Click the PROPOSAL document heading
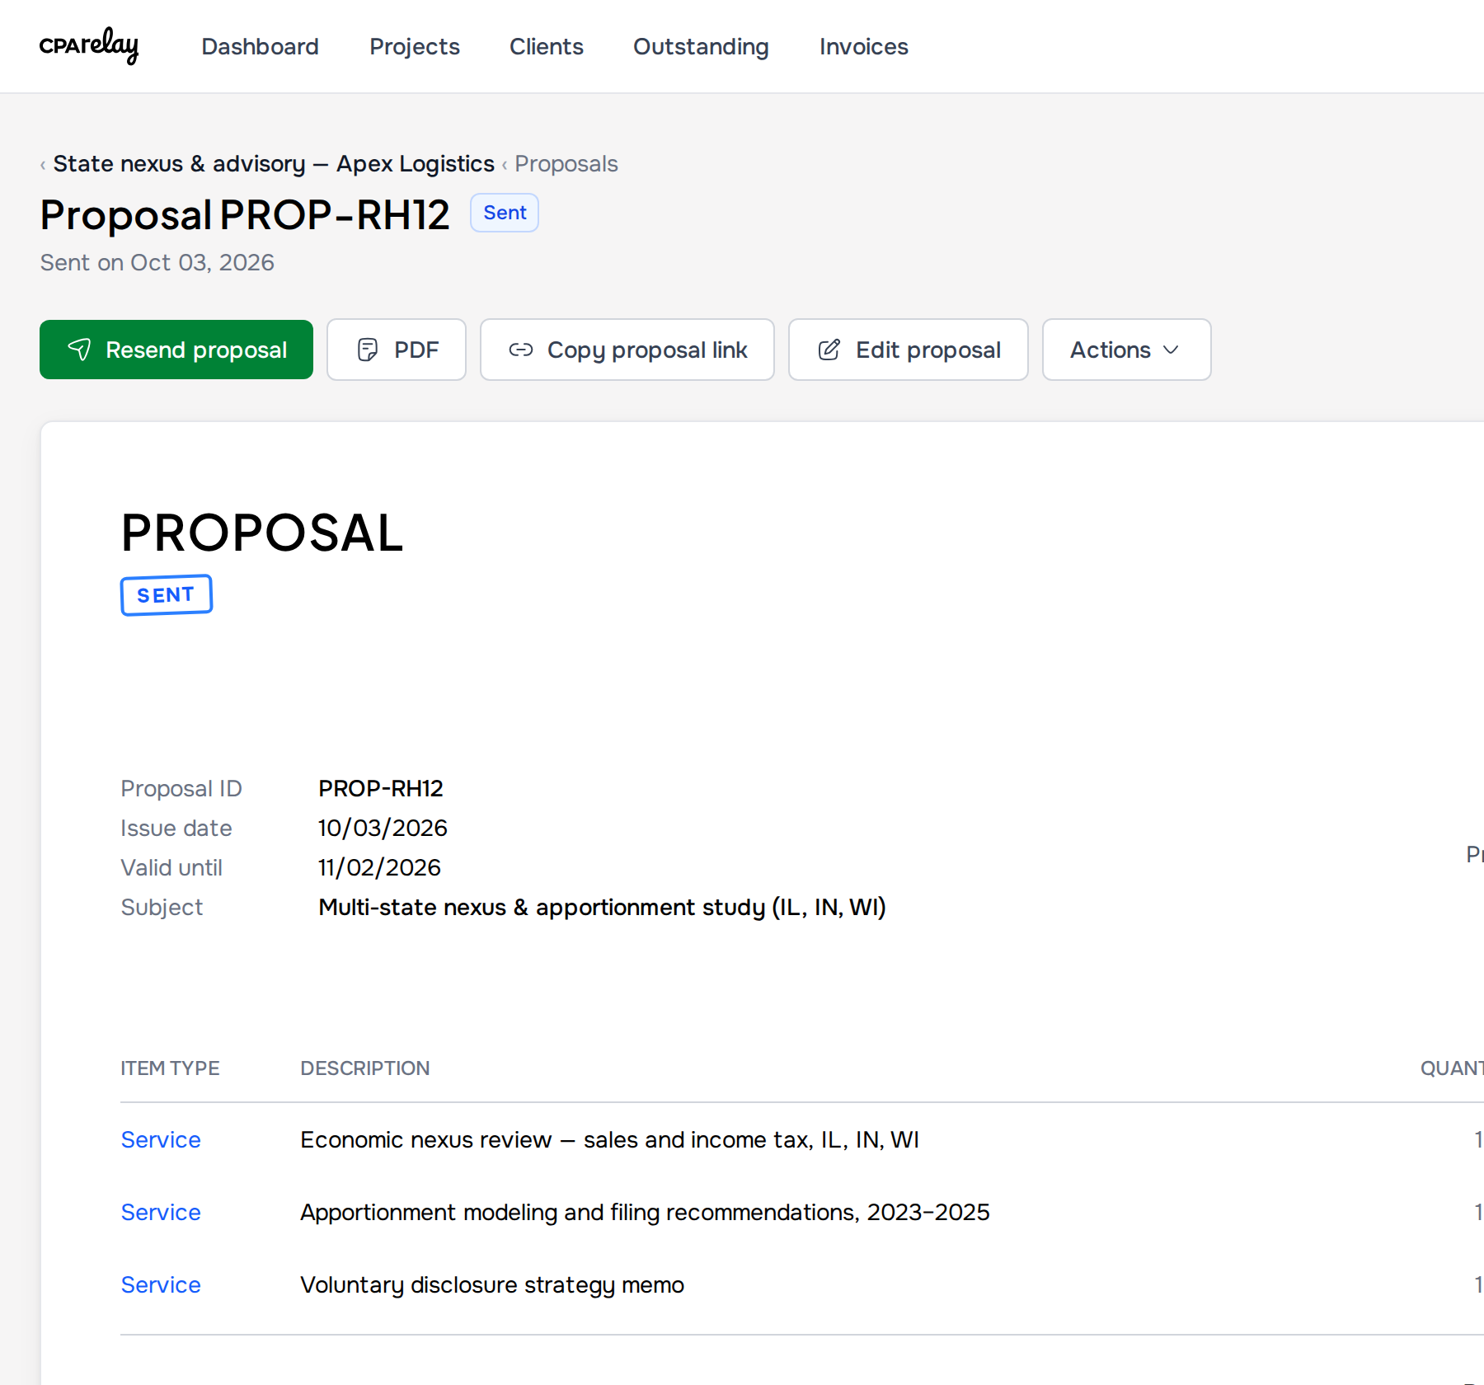Screen dimensions: 1484x1385 (x=262, y=533)
